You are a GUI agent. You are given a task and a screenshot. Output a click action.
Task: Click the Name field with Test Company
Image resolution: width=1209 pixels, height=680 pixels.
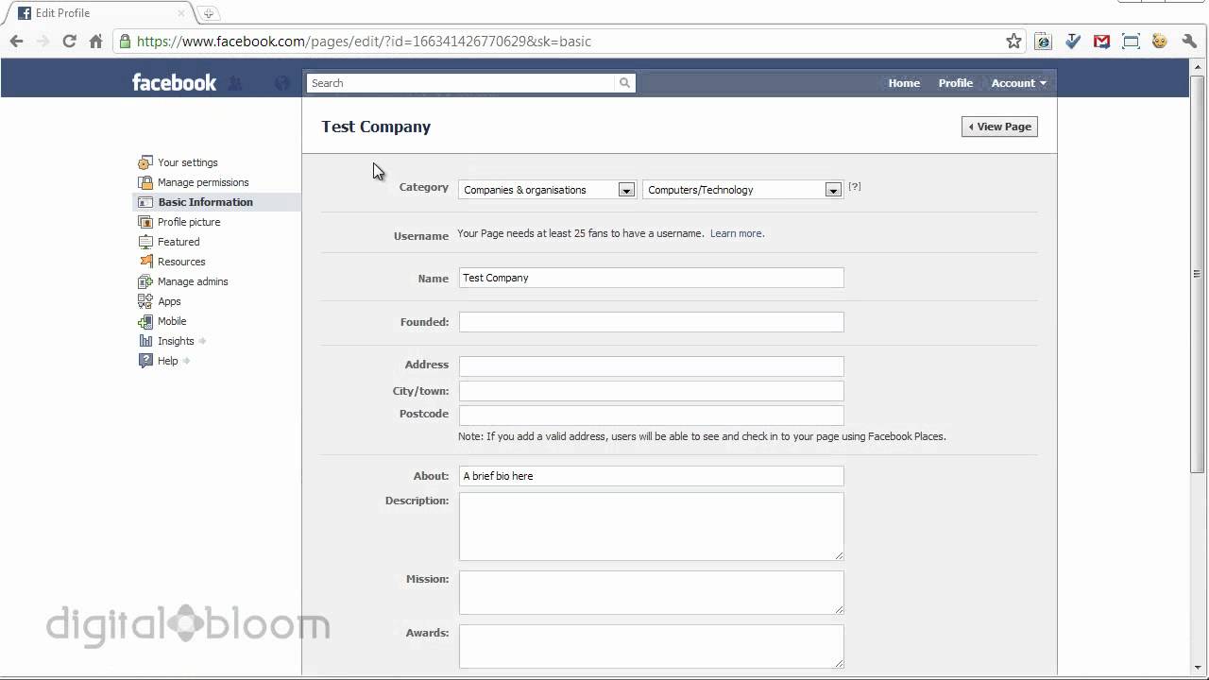pyautogui.click(x=651, y=278)
